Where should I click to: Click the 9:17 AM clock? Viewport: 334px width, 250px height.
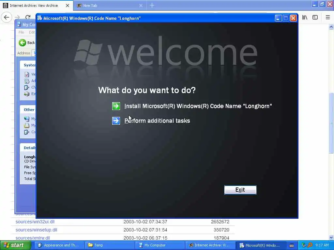(322, 245)
